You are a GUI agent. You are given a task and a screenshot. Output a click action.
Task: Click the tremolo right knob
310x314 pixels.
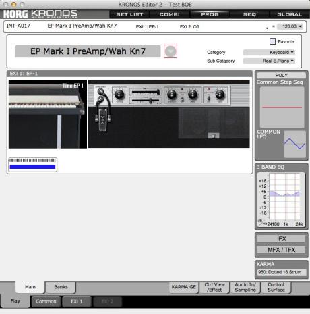click(x=193, y=95)
